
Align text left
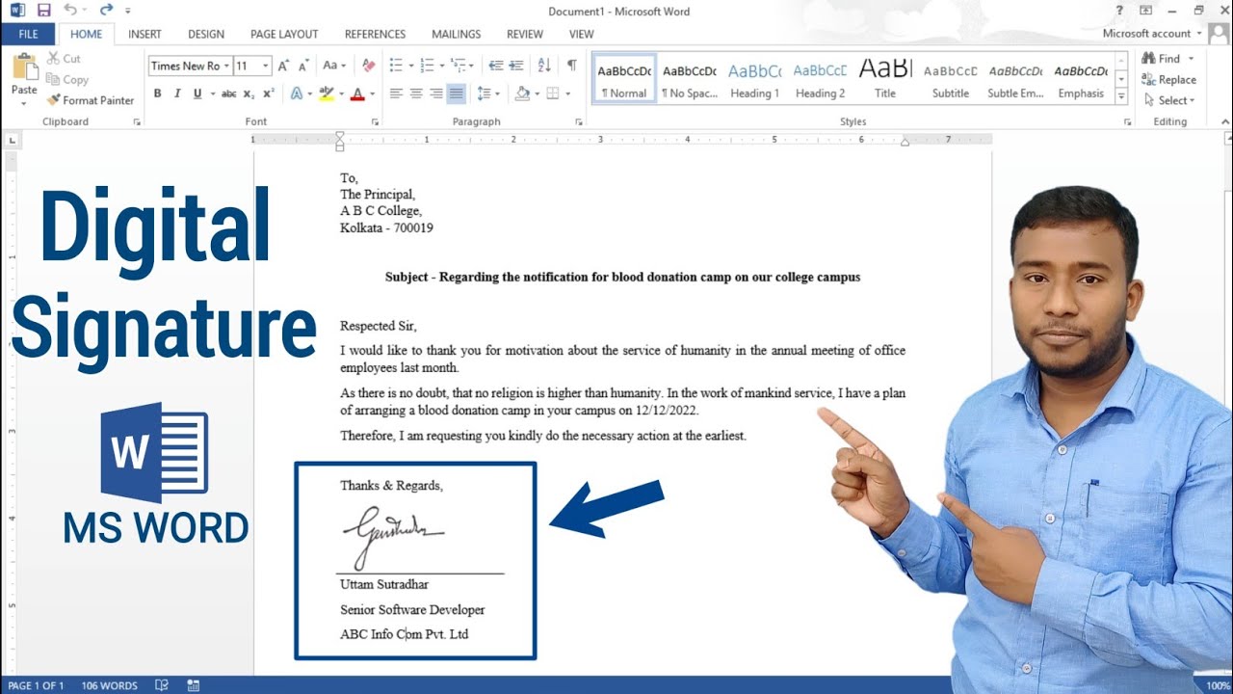pyautogui.click(x=396, y=93)
